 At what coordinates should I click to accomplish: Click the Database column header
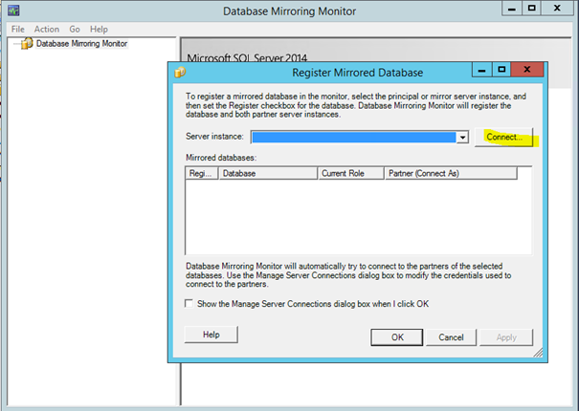(267, 174)
